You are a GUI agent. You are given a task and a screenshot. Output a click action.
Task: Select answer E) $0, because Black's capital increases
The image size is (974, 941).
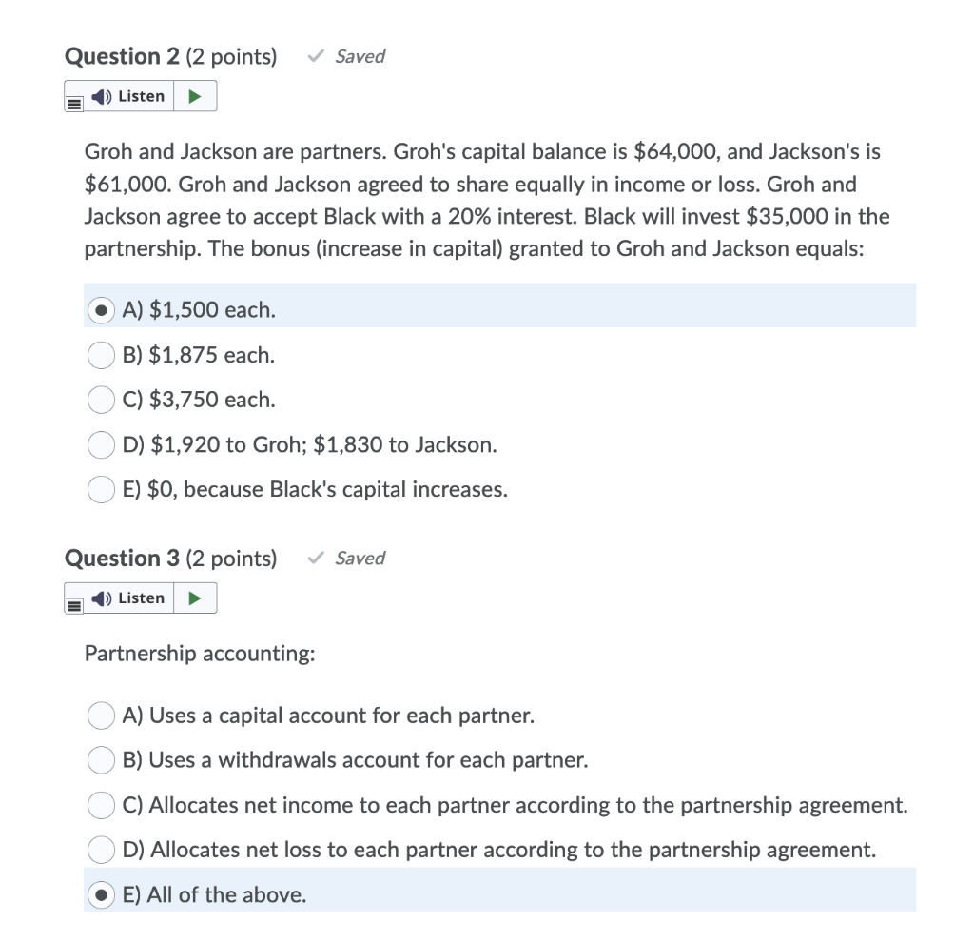[x=101, y=489]
